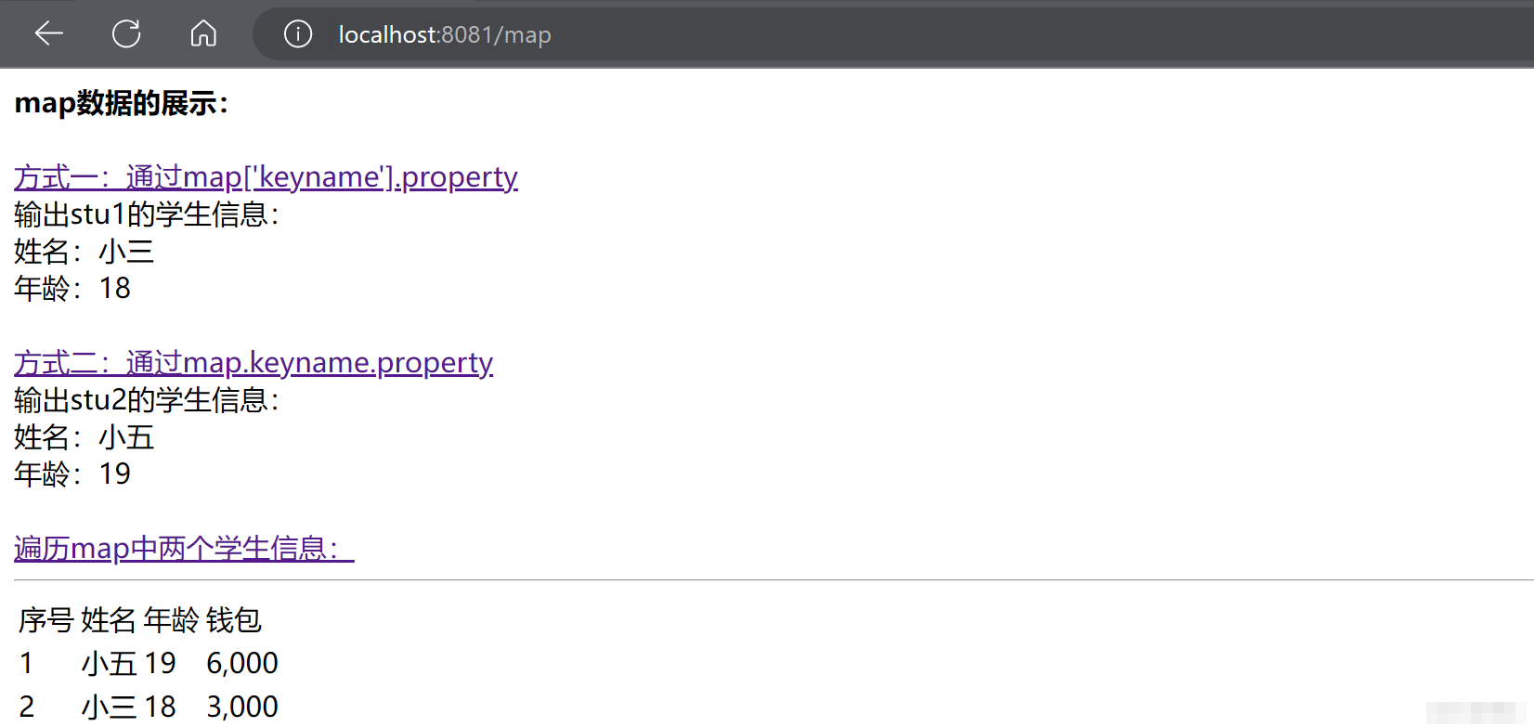
Task: Click the 输出stu1的学生信息 text line
Action: 146,214
